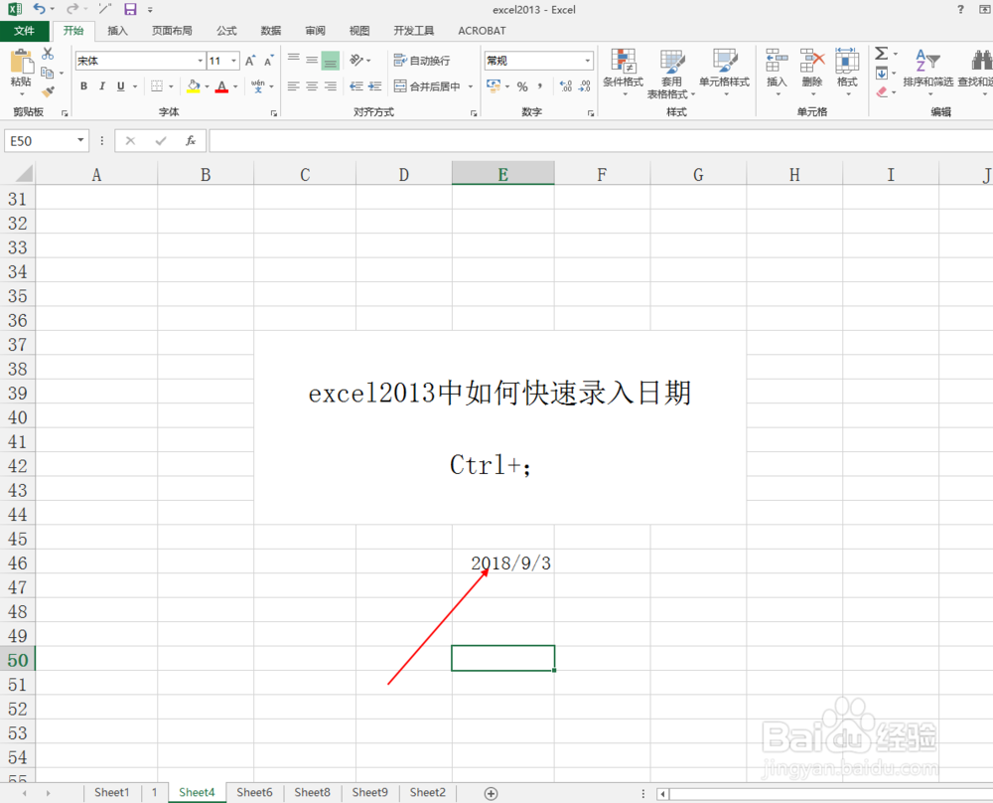Click the yellow fill color button
Image resolution: width=993 pixels, height=803 pixels.
tap(194, 86)
